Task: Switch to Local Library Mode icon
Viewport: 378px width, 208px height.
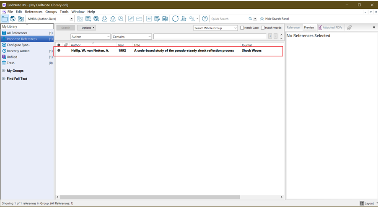Action: 5,19
